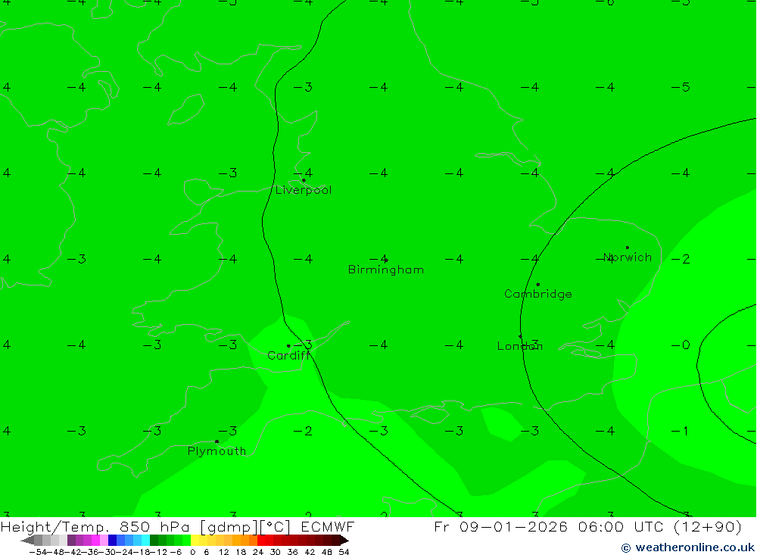Click the 36 legend scale label

292,552
